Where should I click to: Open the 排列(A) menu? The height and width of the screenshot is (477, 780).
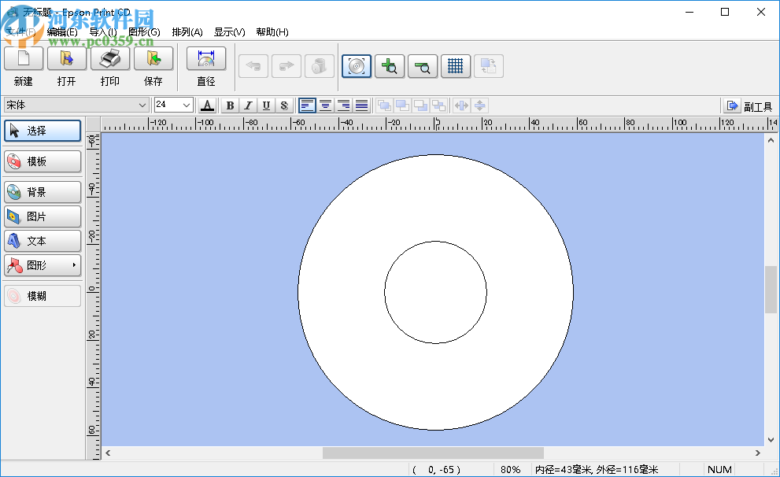tap(187, 31)
